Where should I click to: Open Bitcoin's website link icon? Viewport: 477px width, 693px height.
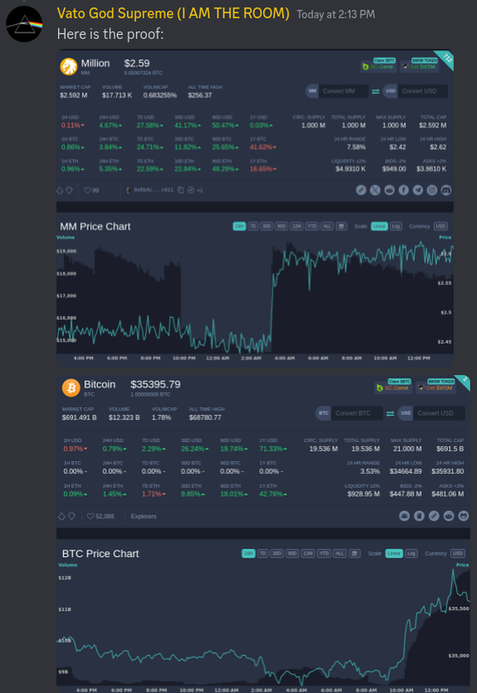(434, 515)
